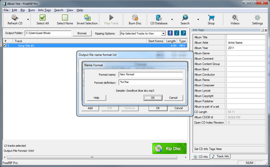Click the horizontal scrollbar thumb
The image size is (270, 167).
point(92,157)
